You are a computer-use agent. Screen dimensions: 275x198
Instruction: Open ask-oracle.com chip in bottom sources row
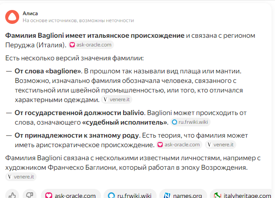click(x=70, y=195)
